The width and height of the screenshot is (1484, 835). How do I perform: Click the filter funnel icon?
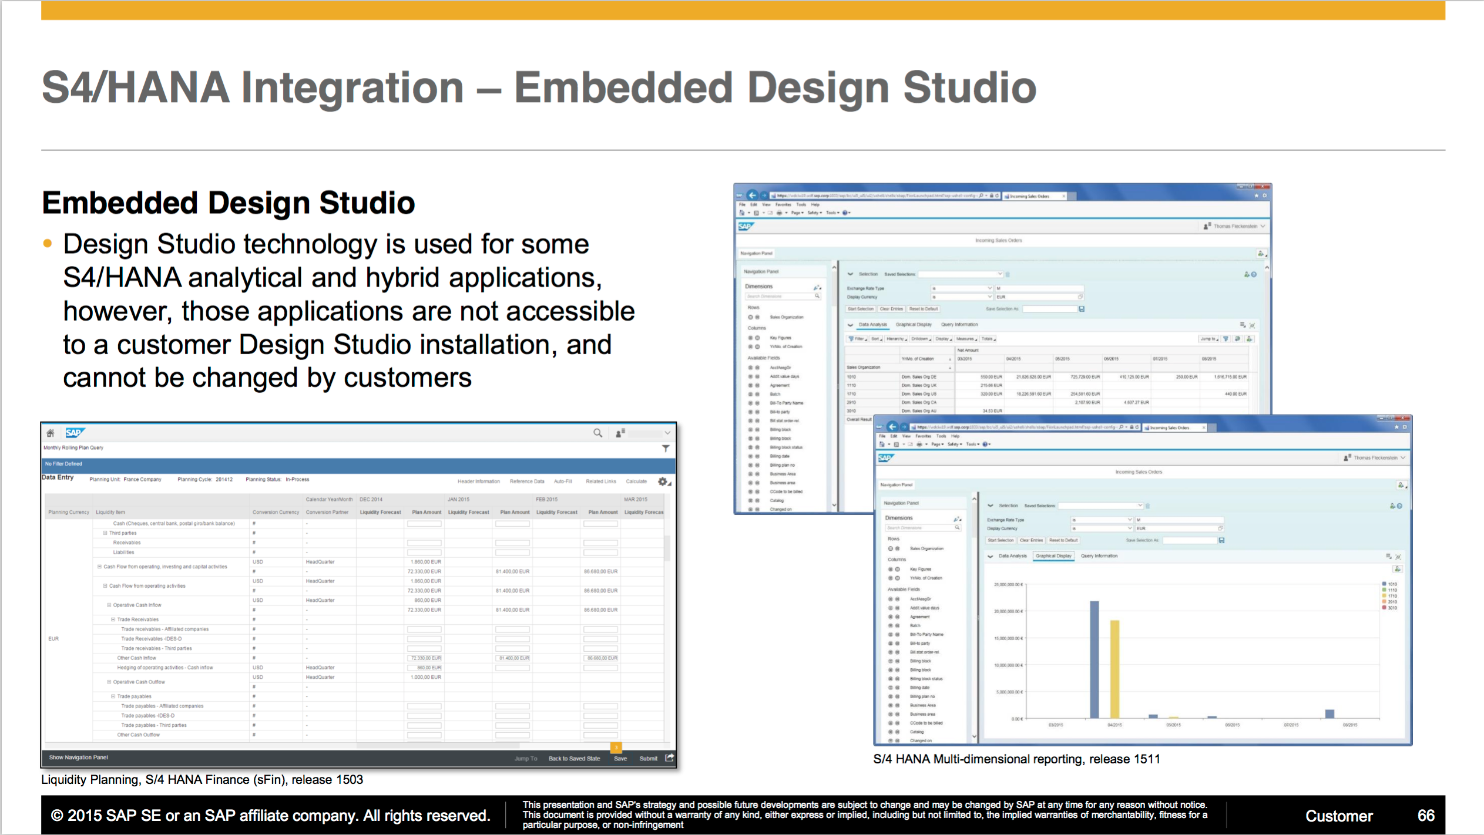coord(666,448)
